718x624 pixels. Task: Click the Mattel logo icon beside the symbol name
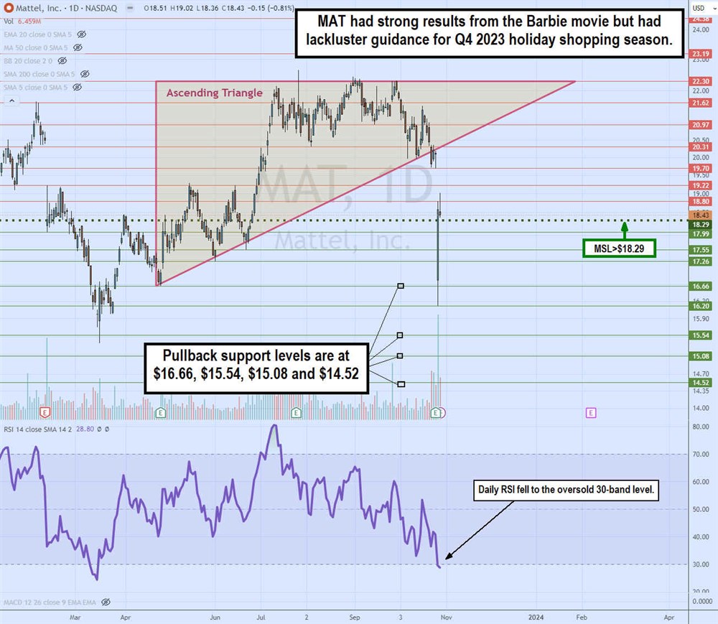[x=8, y=8]
